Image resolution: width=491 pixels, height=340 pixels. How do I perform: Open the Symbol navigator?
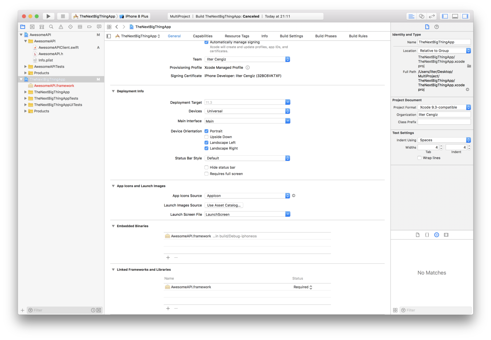pyautogui.click(x=42, y=27)
